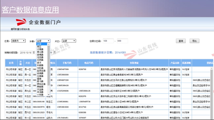Pick 刘杜镇 in the township list

pos(40,68)
